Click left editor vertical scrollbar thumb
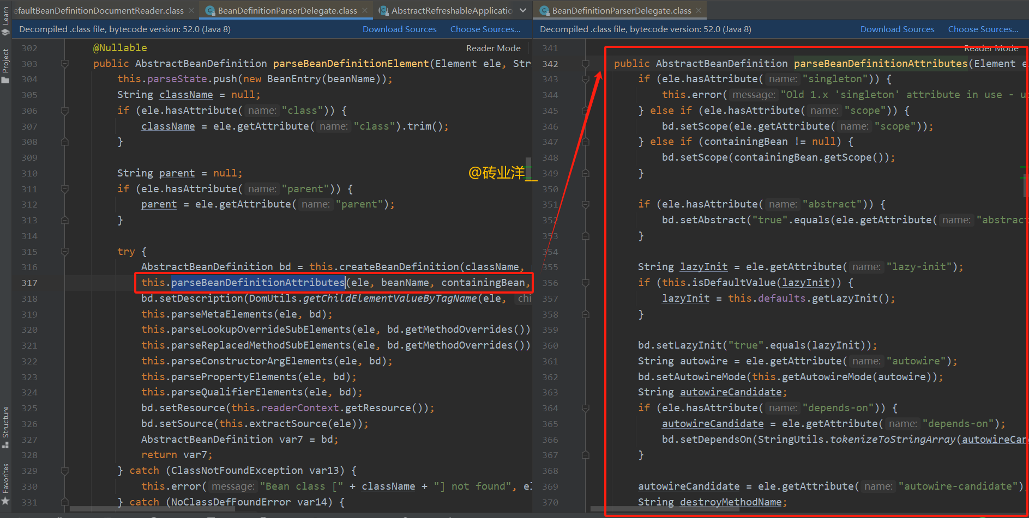 528,169
